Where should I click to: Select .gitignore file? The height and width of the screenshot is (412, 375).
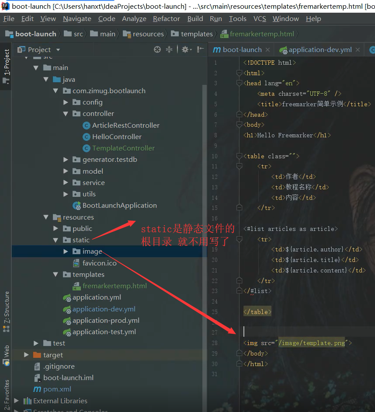pyautogui.click(x=54, y=366)
